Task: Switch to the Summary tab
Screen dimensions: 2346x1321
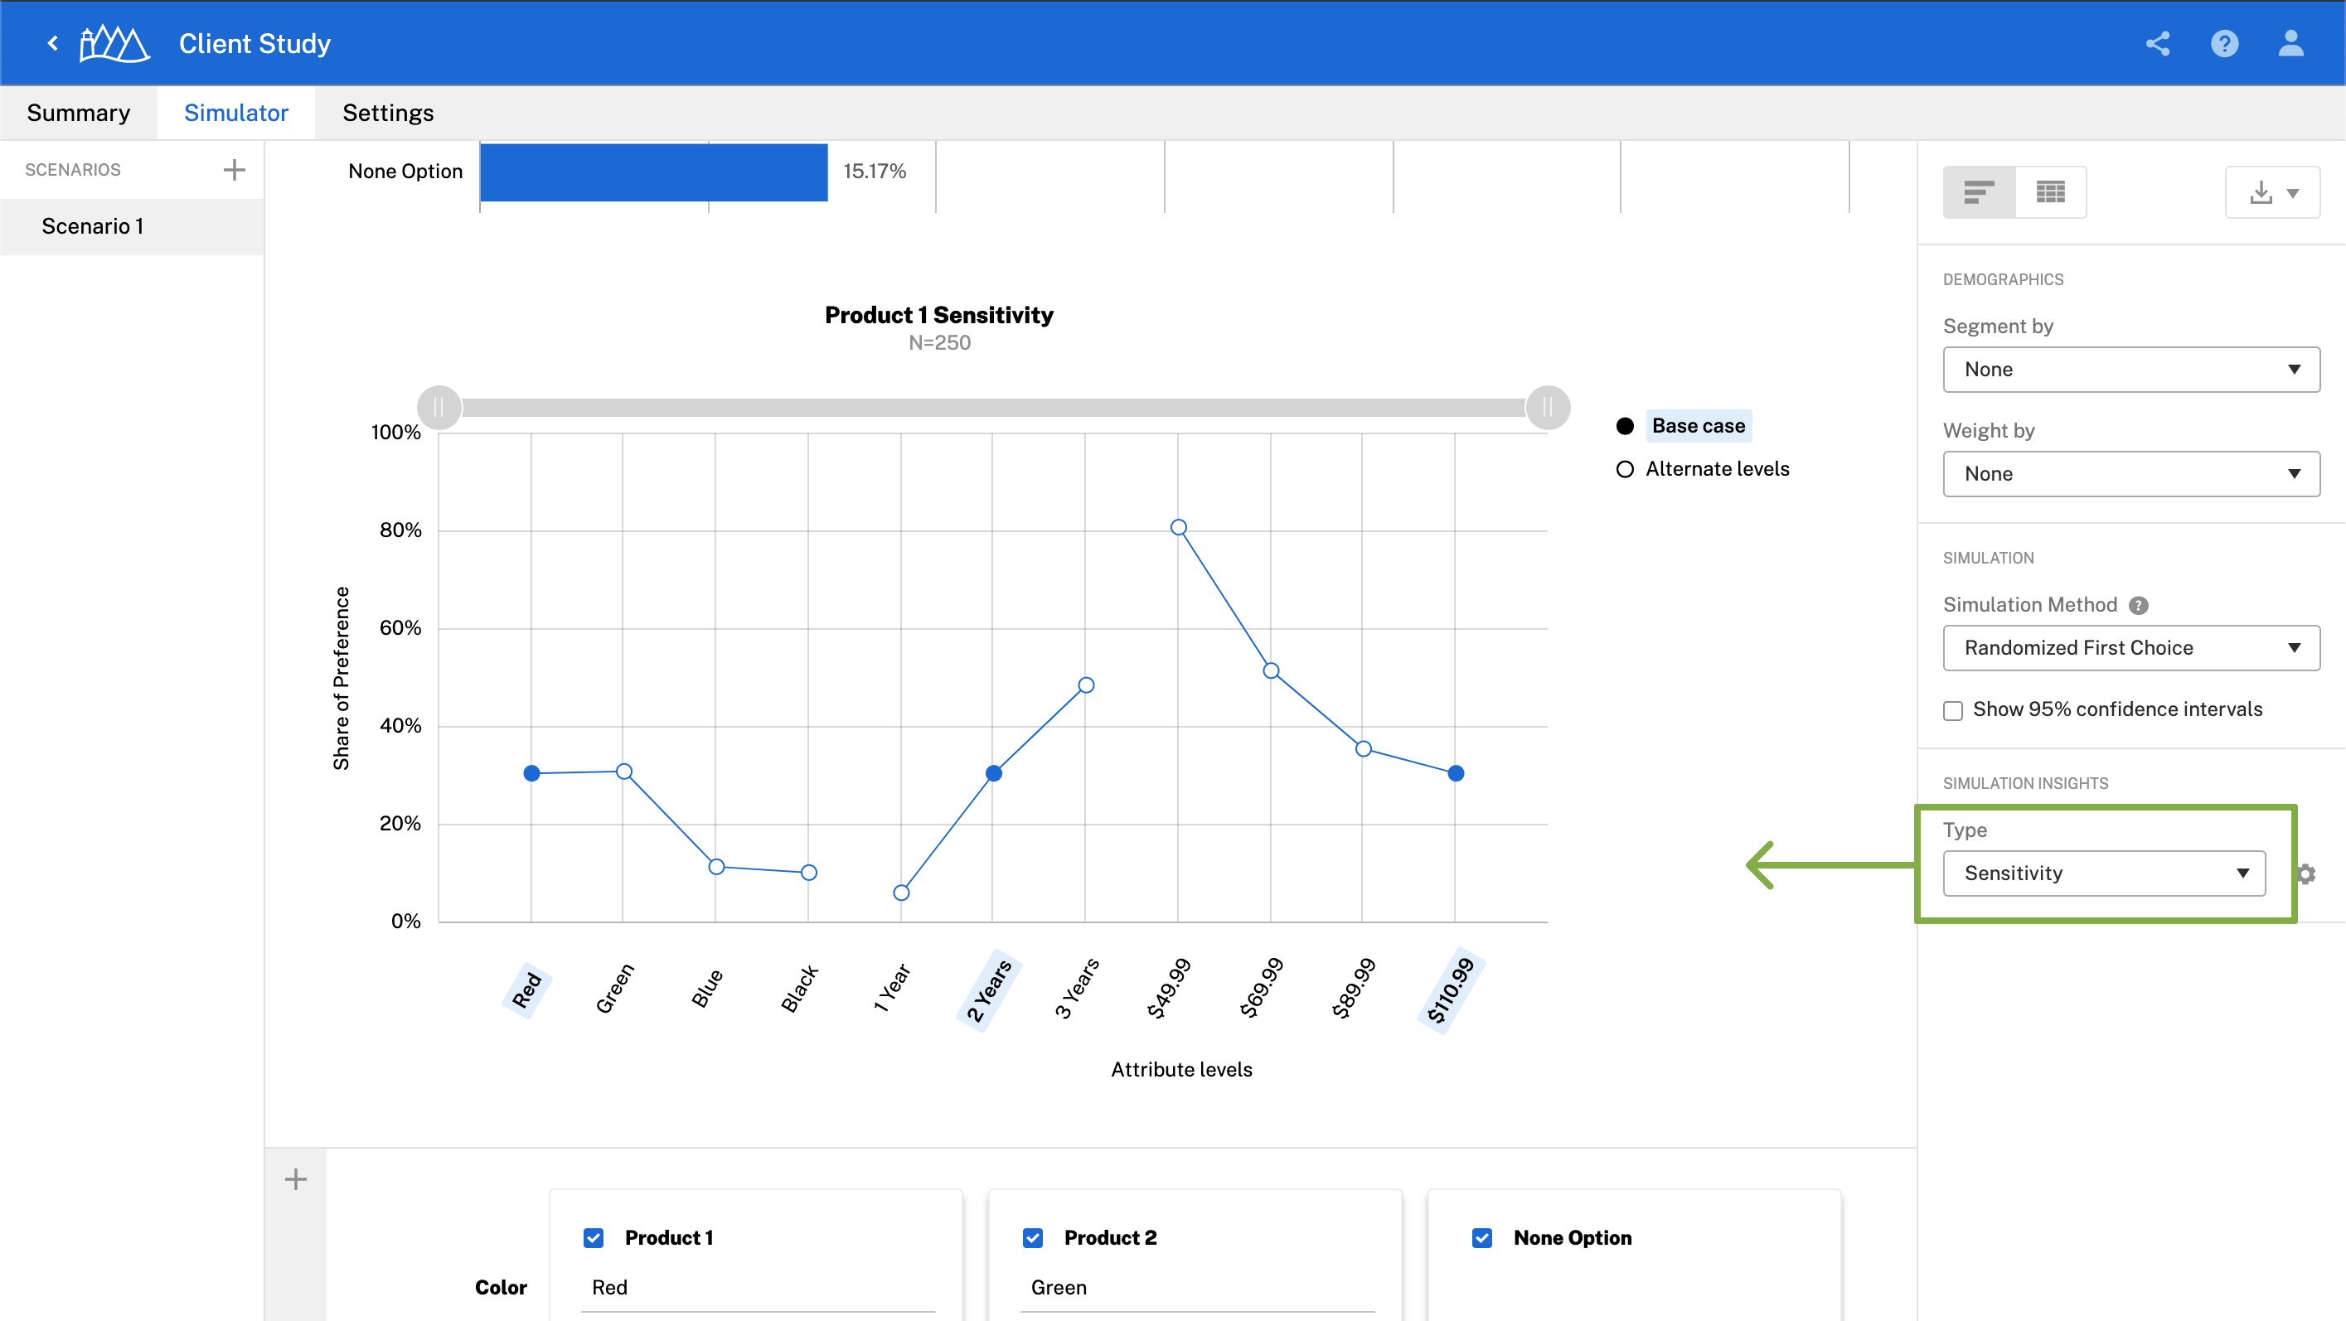Action: (x=78, y=113)
